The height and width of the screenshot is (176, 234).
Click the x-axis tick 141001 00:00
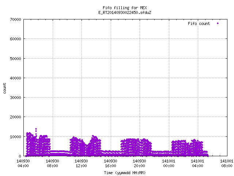point(169,164)
